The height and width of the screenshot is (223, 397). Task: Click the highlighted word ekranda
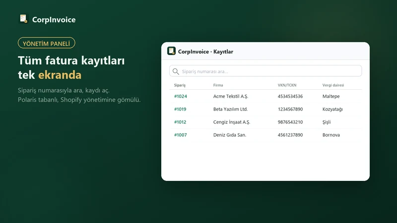pyautogui.click(x=60, y=75)
